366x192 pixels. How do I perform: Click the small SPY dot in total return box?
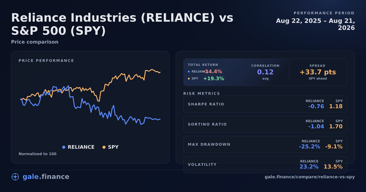coord(189,79)
